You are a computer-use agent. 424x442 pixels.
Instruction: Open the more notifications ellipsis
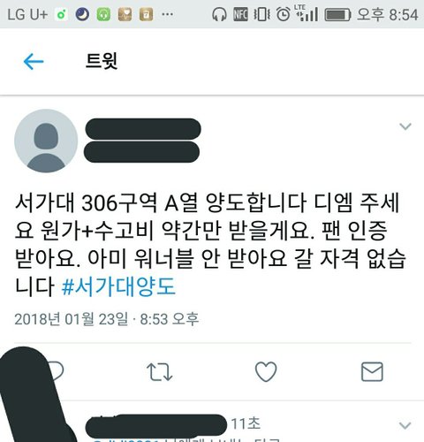pos(167,14)
